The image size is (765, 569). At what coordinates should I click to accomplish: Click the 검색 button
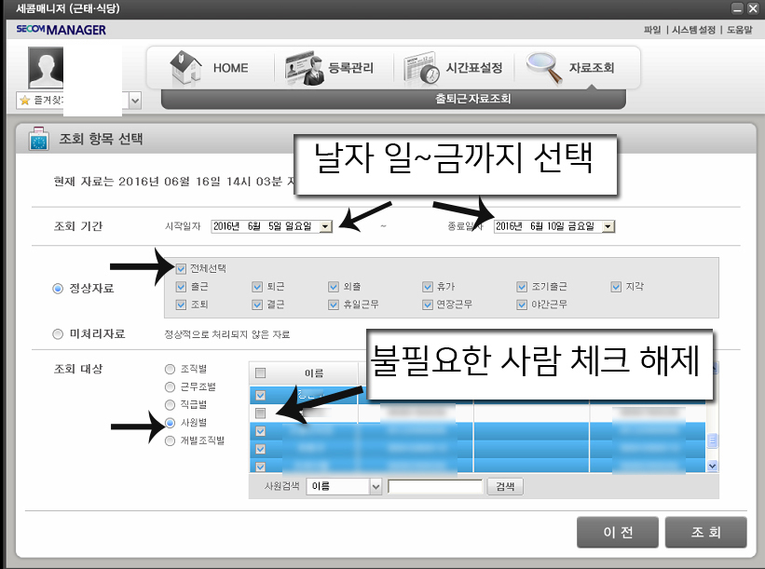(505, 486)
